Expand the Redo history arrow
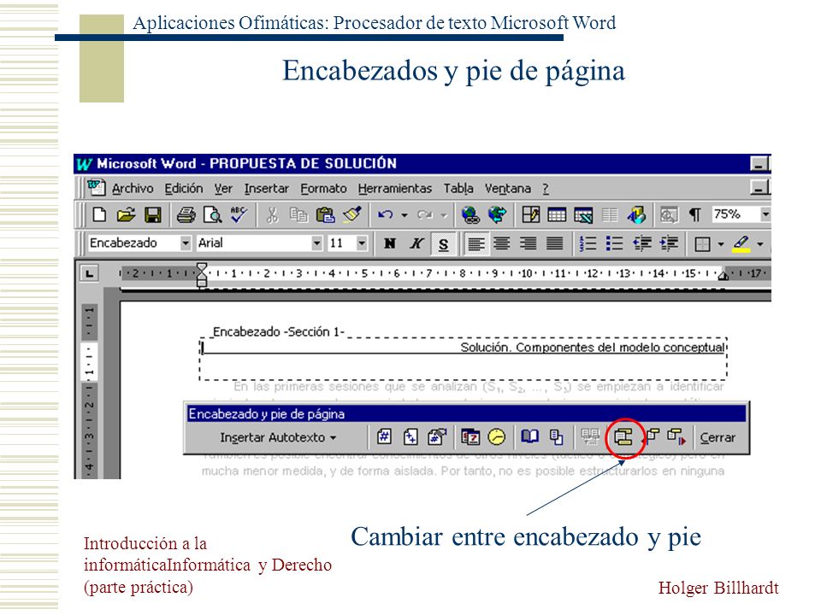 tap(444, 215)
